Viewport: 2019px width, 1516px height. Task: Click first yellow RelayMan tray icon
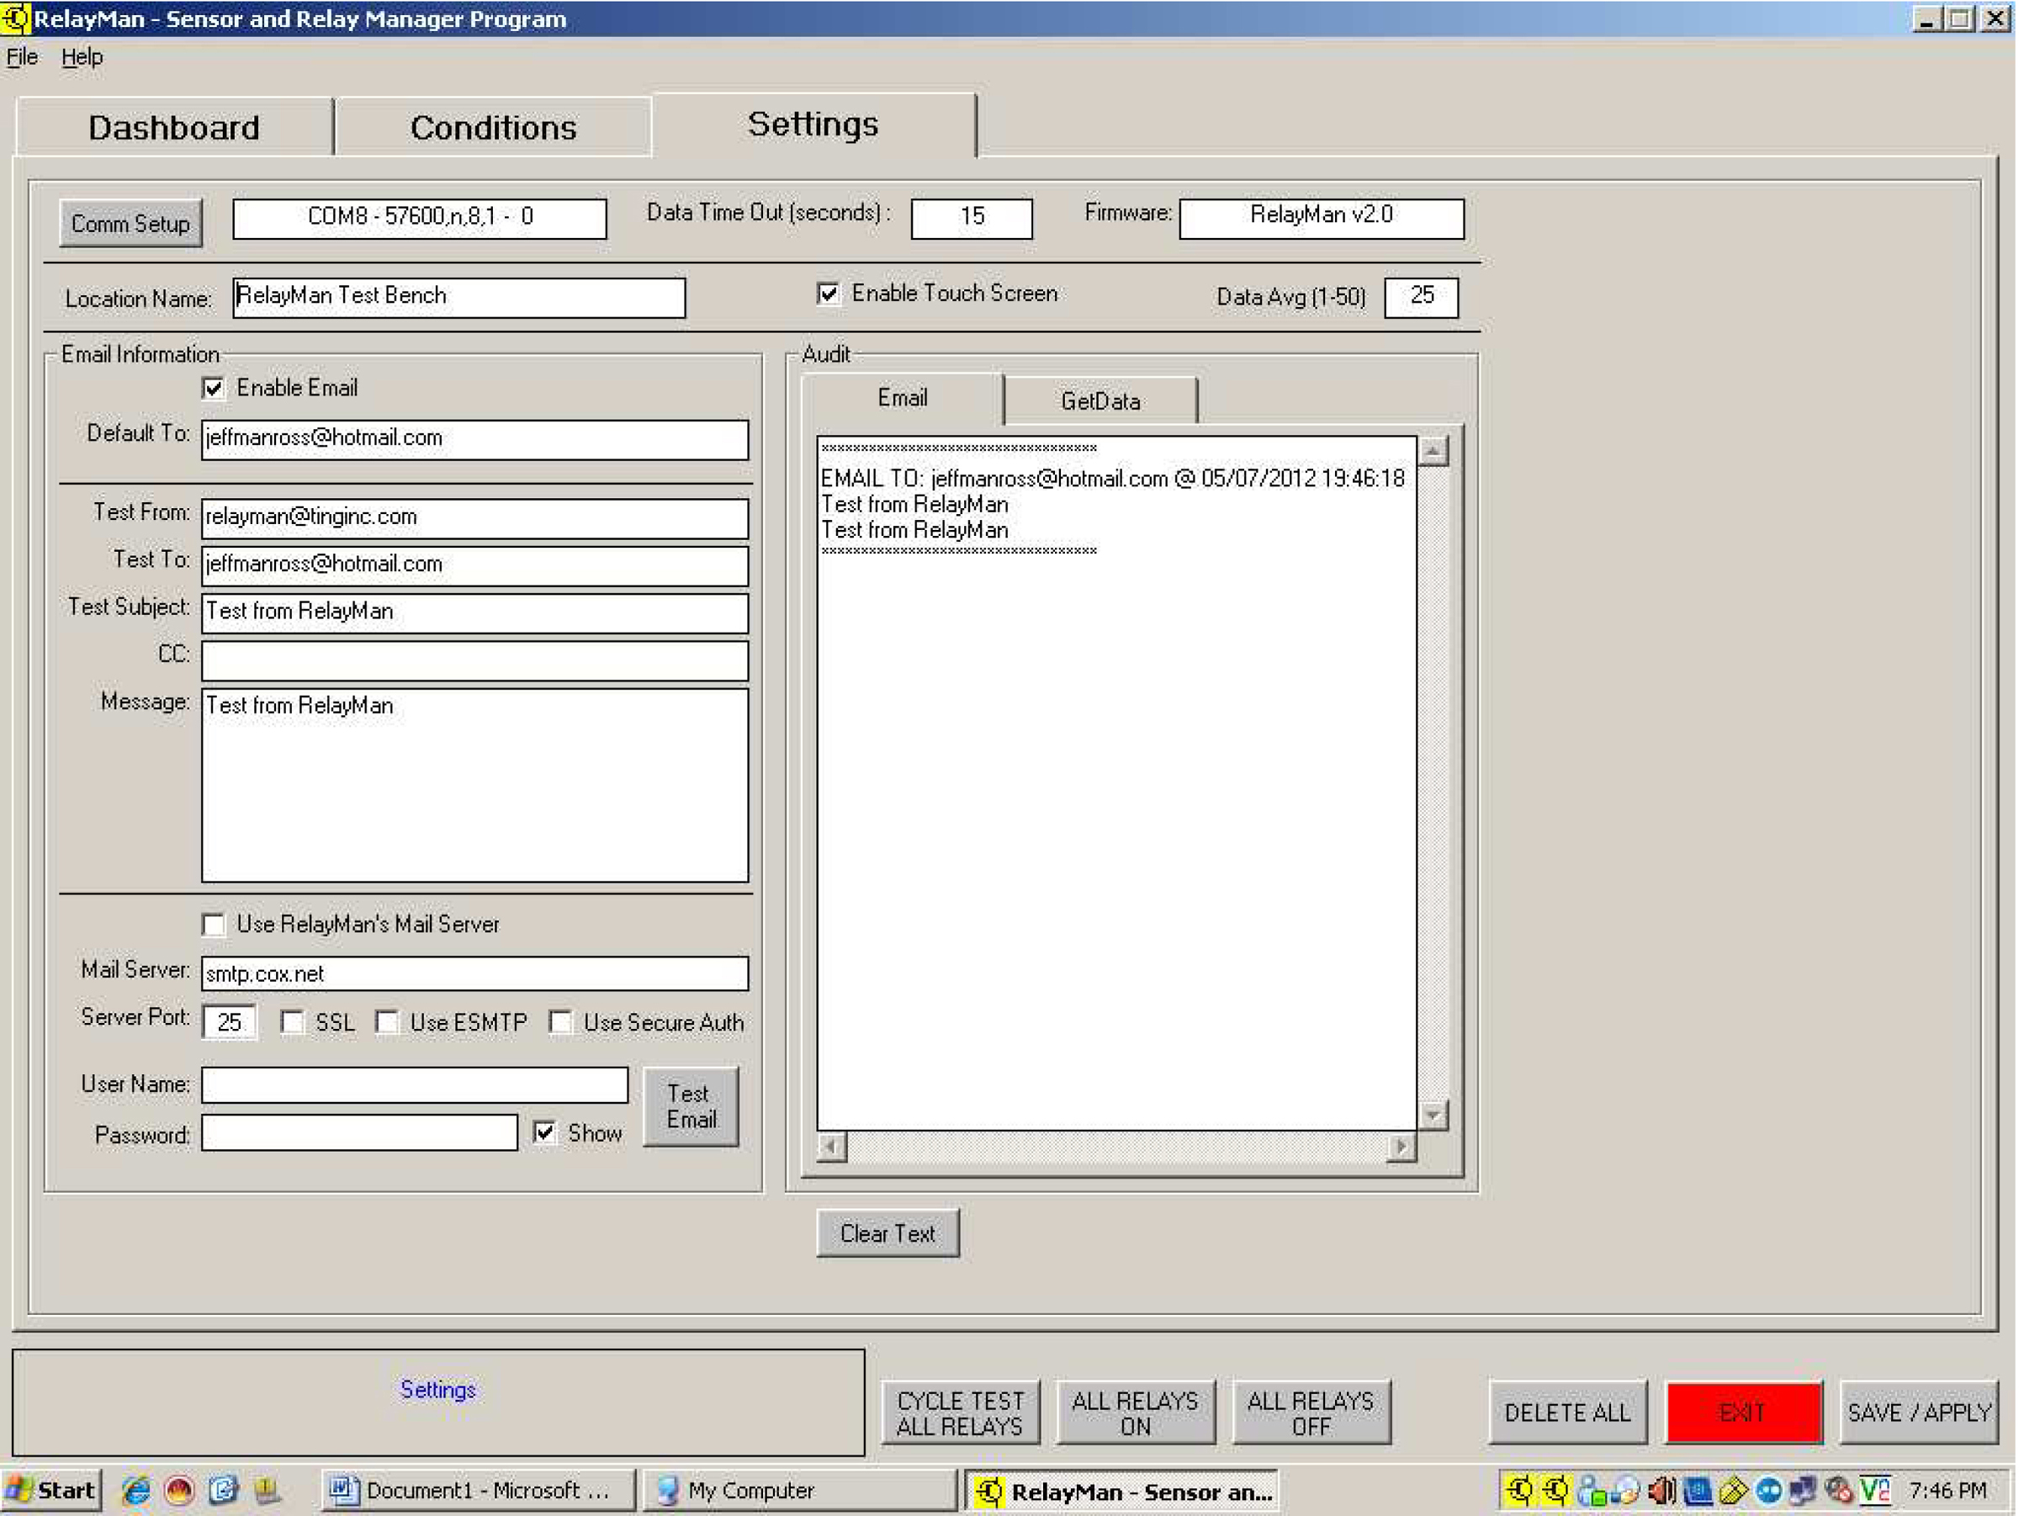[x=1518, y=1491]
